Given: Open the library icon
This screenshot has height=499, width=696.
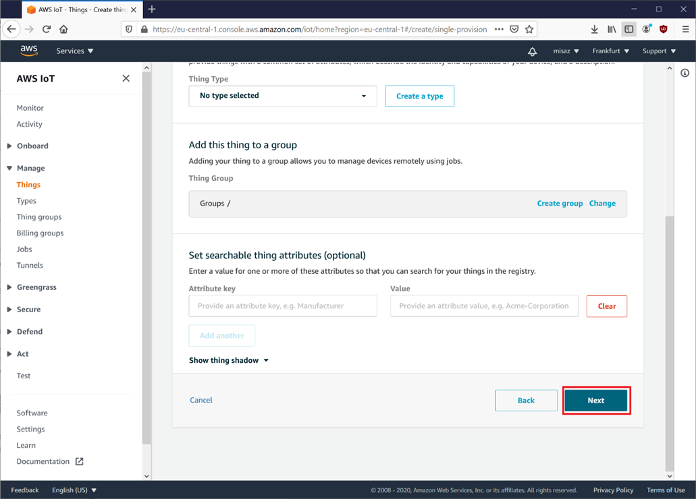Looking at the screenshot, I should [x=612, y=29].
